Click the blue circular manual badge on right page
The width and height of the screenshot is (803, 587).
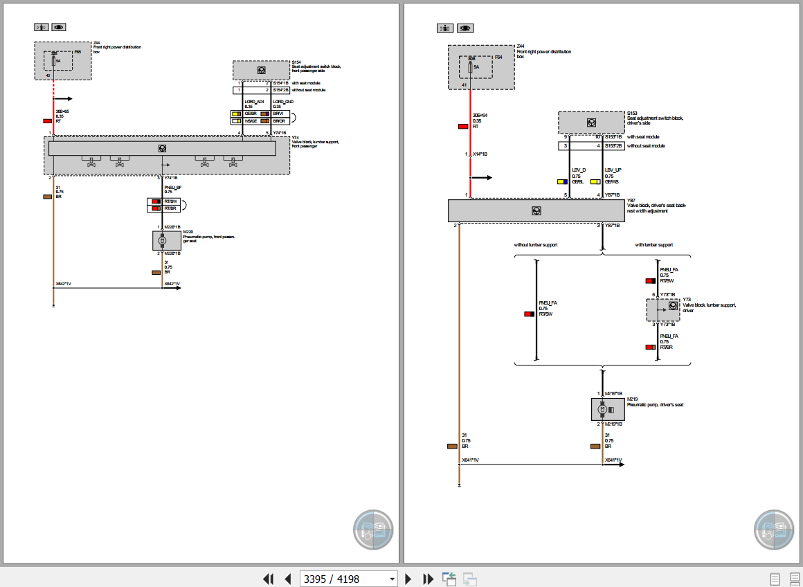click(x=774, y=530)
